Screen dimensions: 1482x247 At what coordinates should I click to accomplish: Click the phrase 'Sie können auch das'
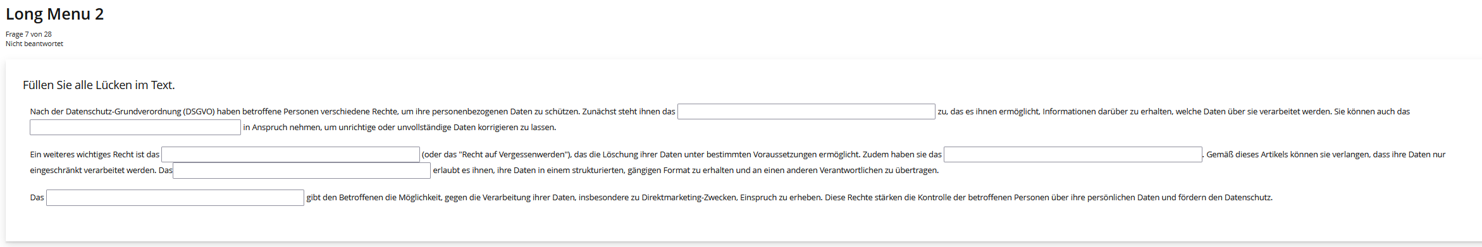tap(1372, 112)
